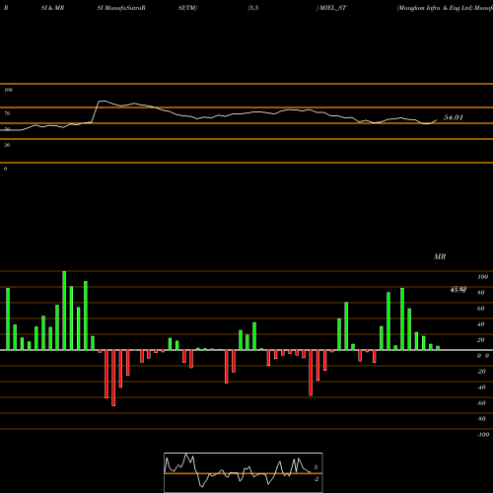Click the MR axis label -80
493x493 pixels.
(481, 419)
